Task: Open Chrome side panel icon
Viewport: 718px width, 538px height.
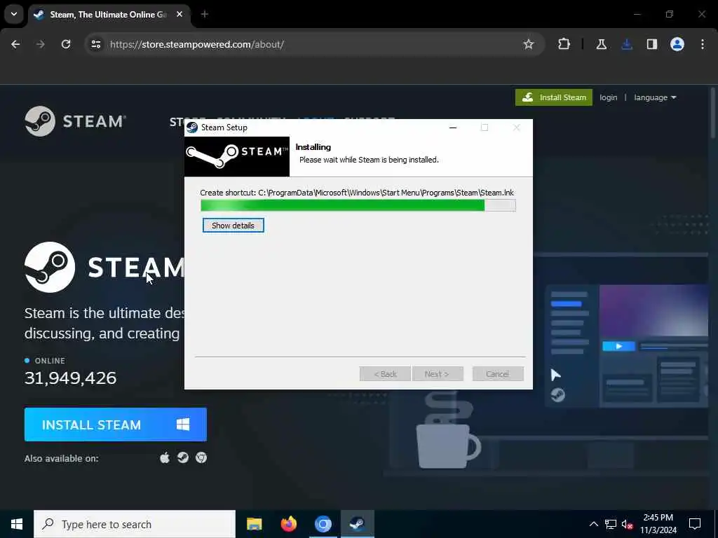Action: coord(652,44)
